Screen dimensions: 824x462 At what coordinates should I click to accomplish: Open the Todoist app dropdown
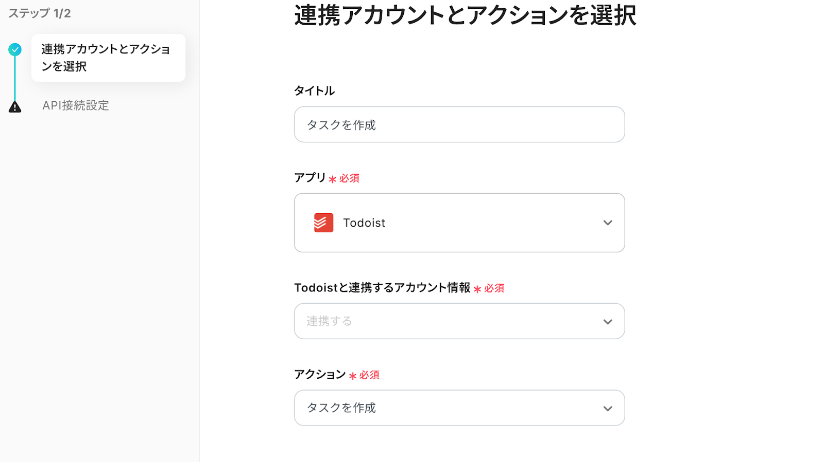[459, 223]
